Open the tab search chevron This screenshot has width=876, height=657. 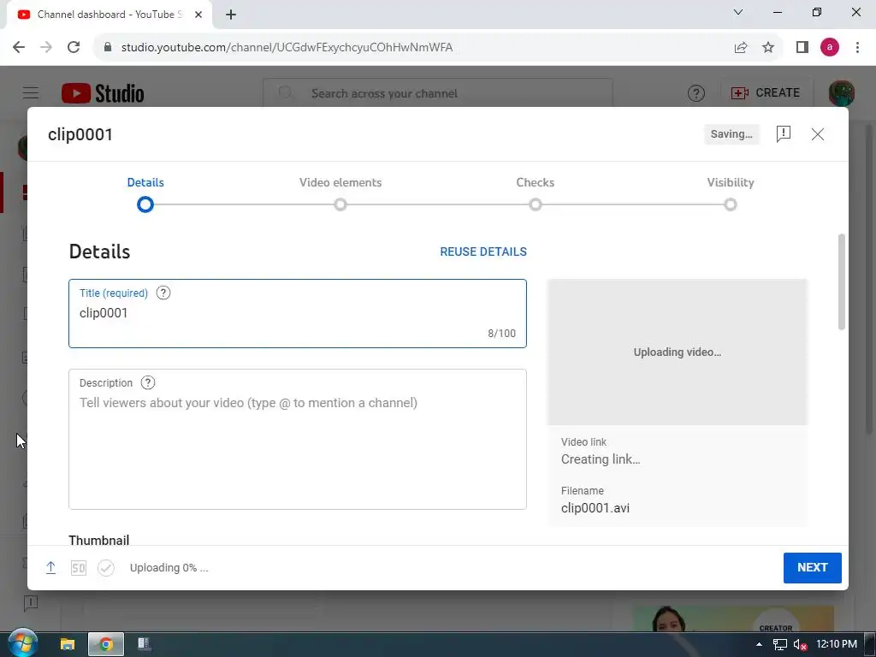coord(738,12)
